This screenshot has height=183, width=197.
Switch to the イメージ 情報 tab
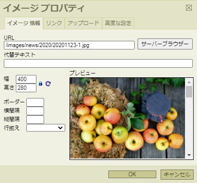[x=24, y=23]
